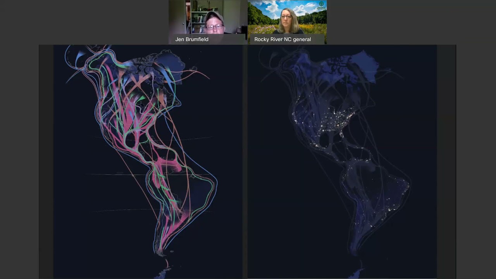This screenshot has width=496, height=279.
Task: Click the colorful bird migration routes map
Action: [x=148, y=162]
